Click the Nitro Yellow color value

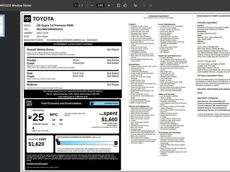[42, 37]
